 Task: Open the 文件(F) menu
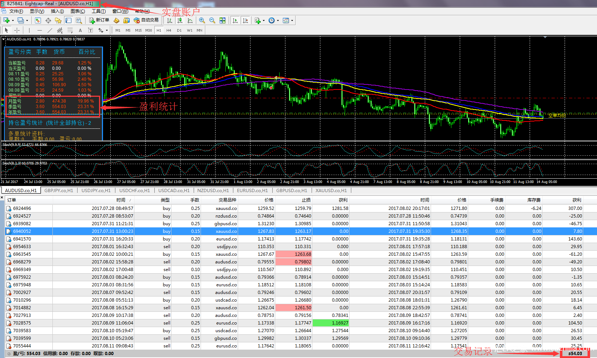[16, 11]
